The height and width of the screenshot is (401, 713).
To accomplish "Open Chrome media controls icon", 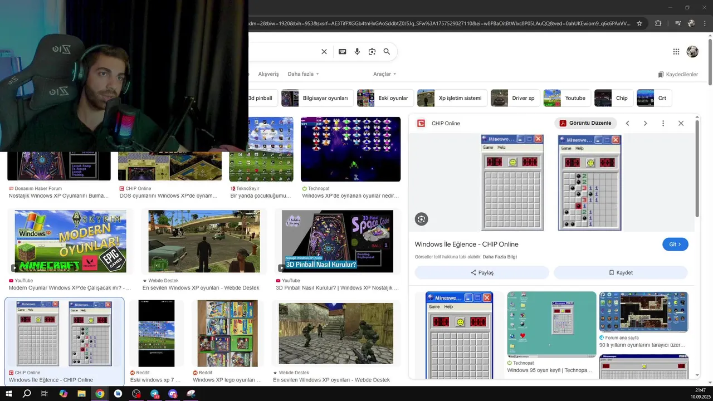I will [678, 23].
